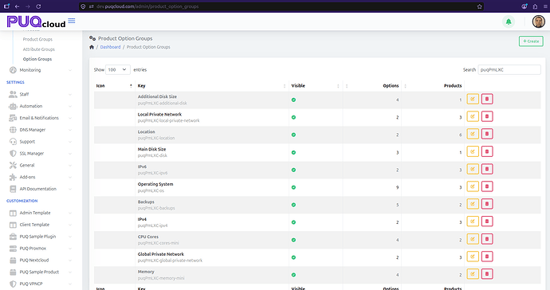This screenshot has height=290, width=550.
Task: Expand the Automation menu
Action: click(x=41, y=106)
